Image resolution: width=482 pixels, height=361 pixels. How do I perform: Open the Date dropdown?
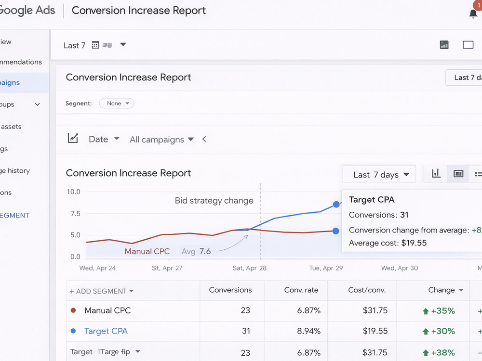104,139
